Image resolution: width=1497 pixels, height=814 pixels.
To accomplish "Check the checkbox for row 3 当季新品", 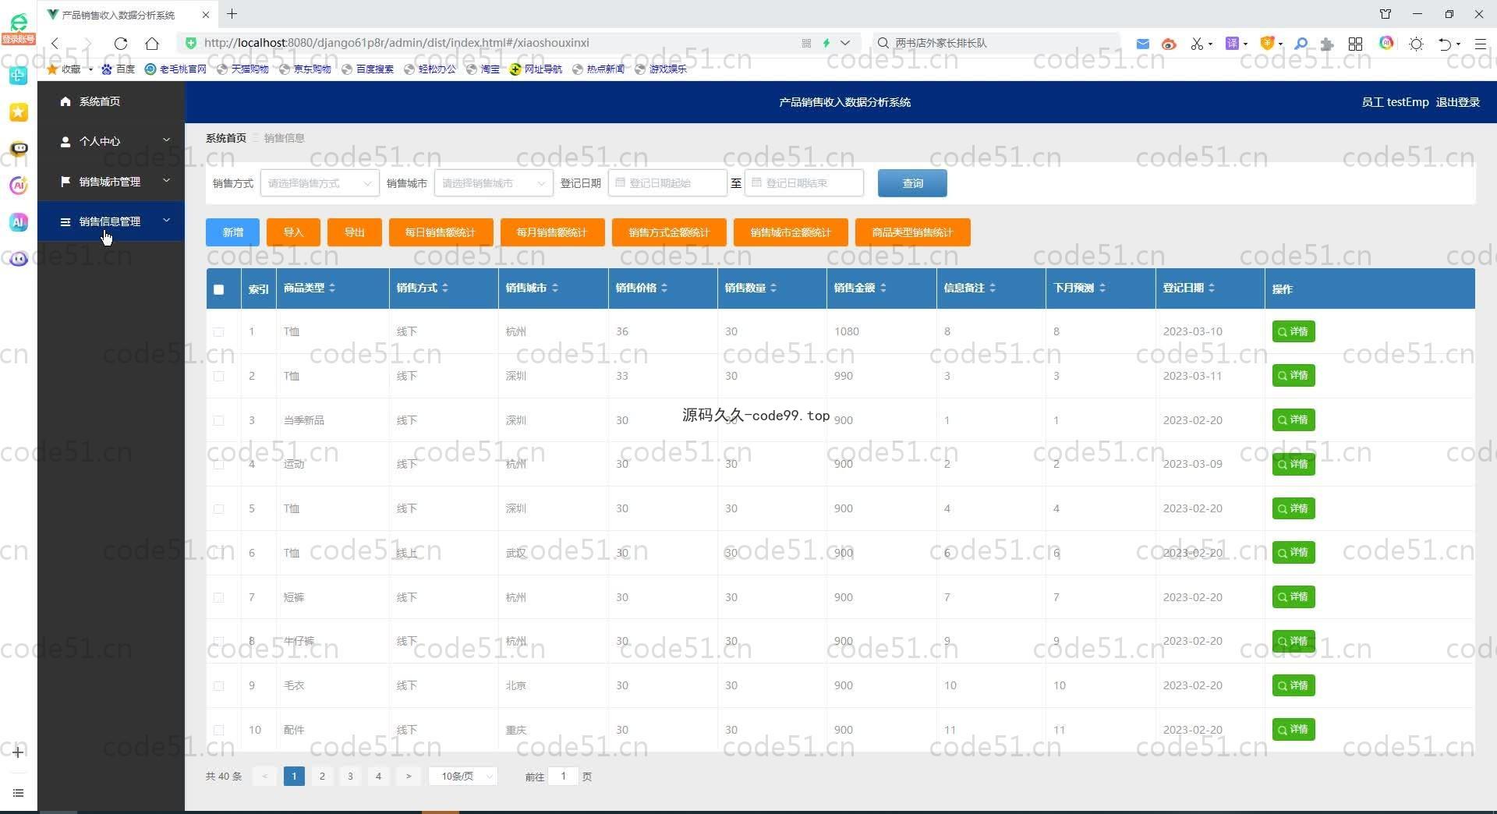I will (219, 420).
